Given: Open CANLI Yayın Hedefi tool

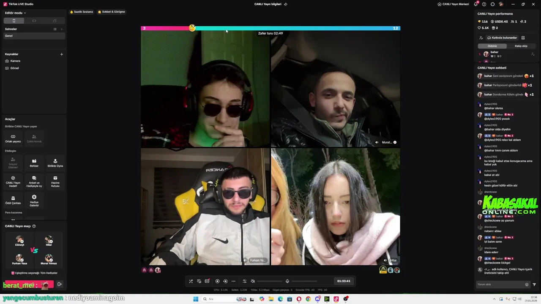Looking at the screenshot, I should [13, 182].
